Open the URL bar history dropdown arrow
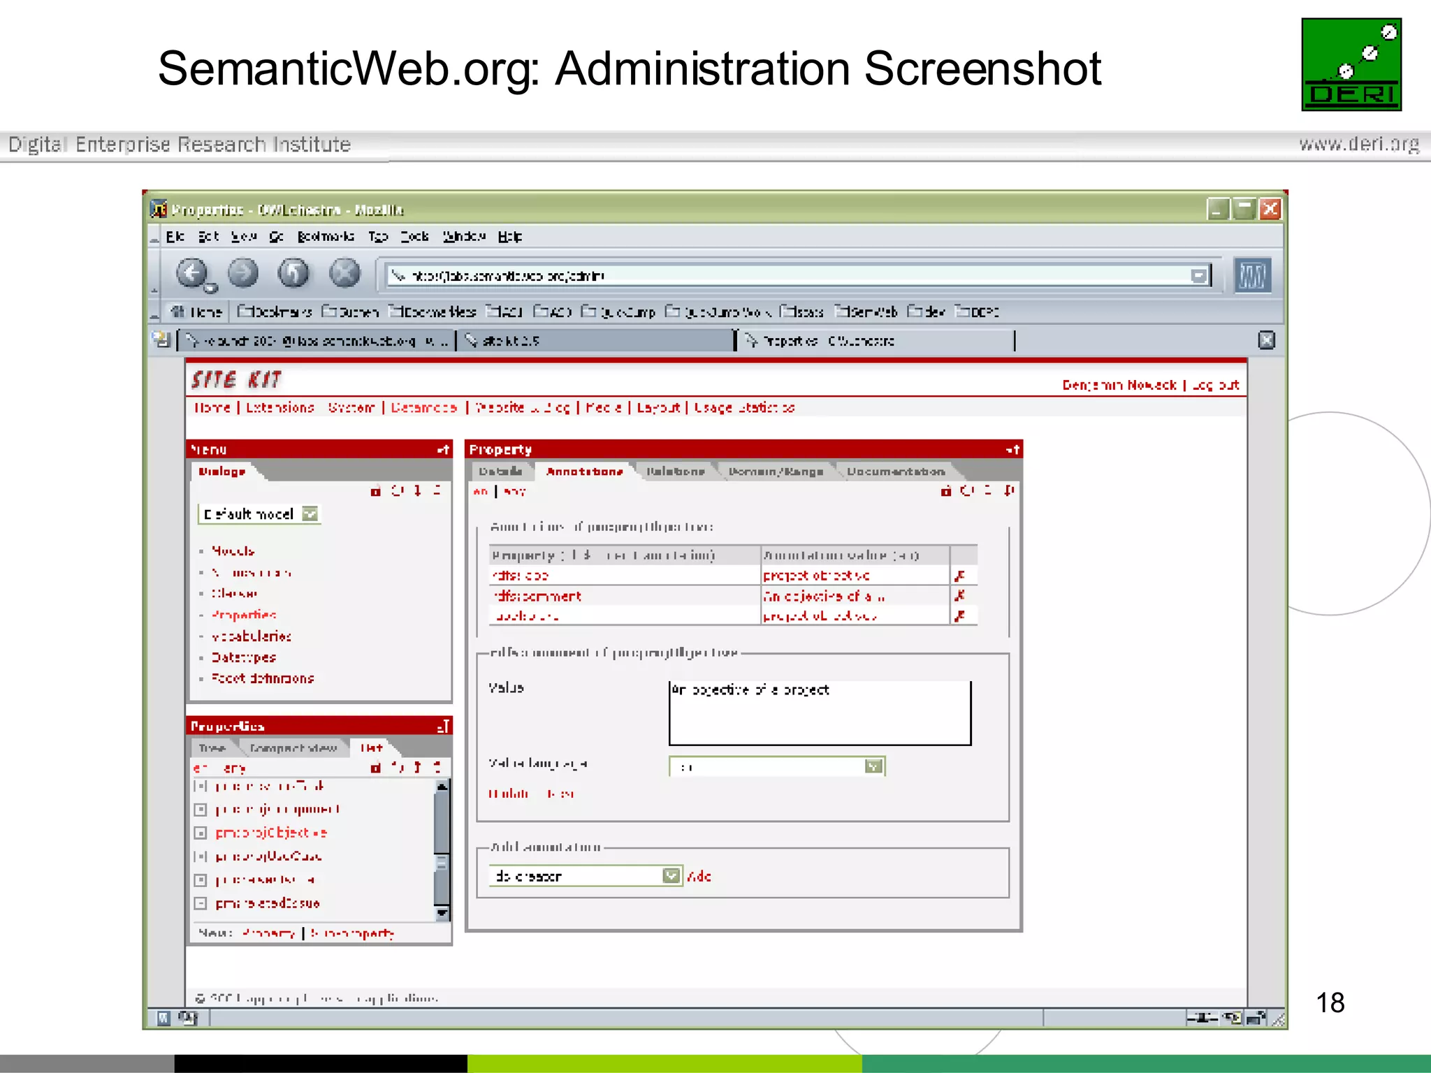The height and width of the screenshot is (1073, 1431). tap(1199, 276)
